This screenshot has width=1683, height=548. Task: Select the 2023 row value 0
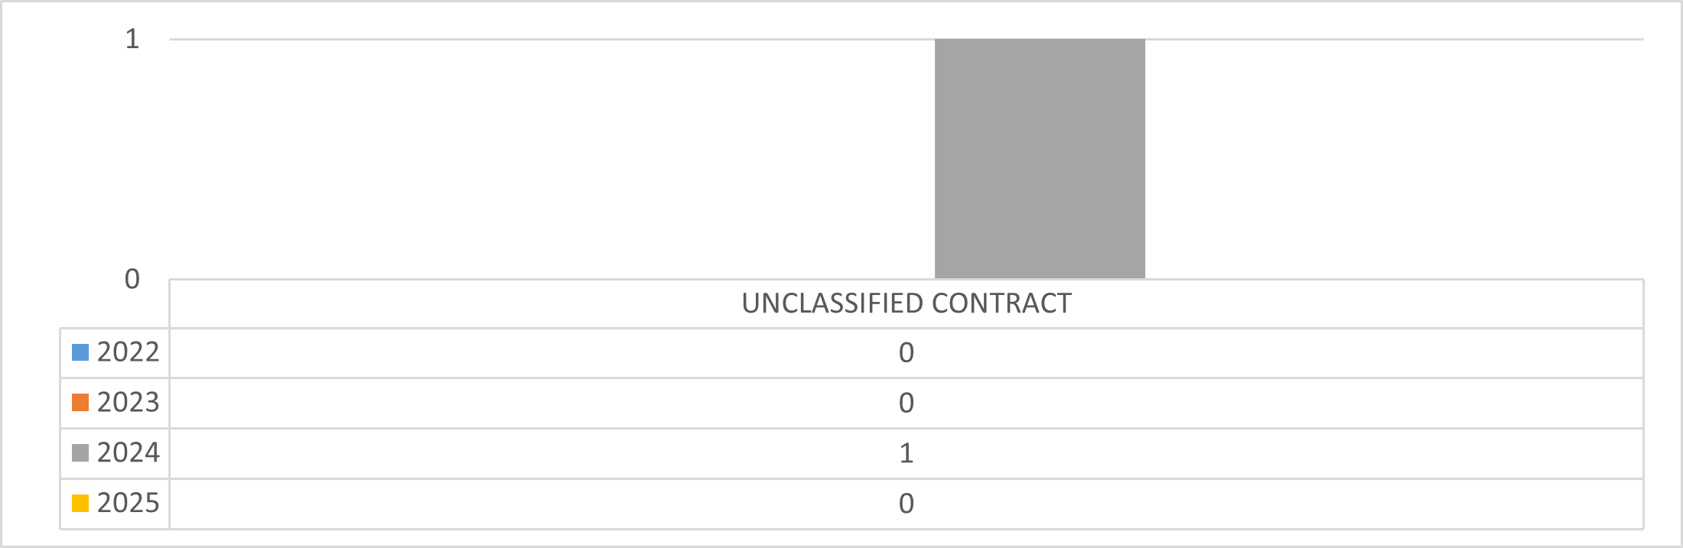tap(906, 404)
